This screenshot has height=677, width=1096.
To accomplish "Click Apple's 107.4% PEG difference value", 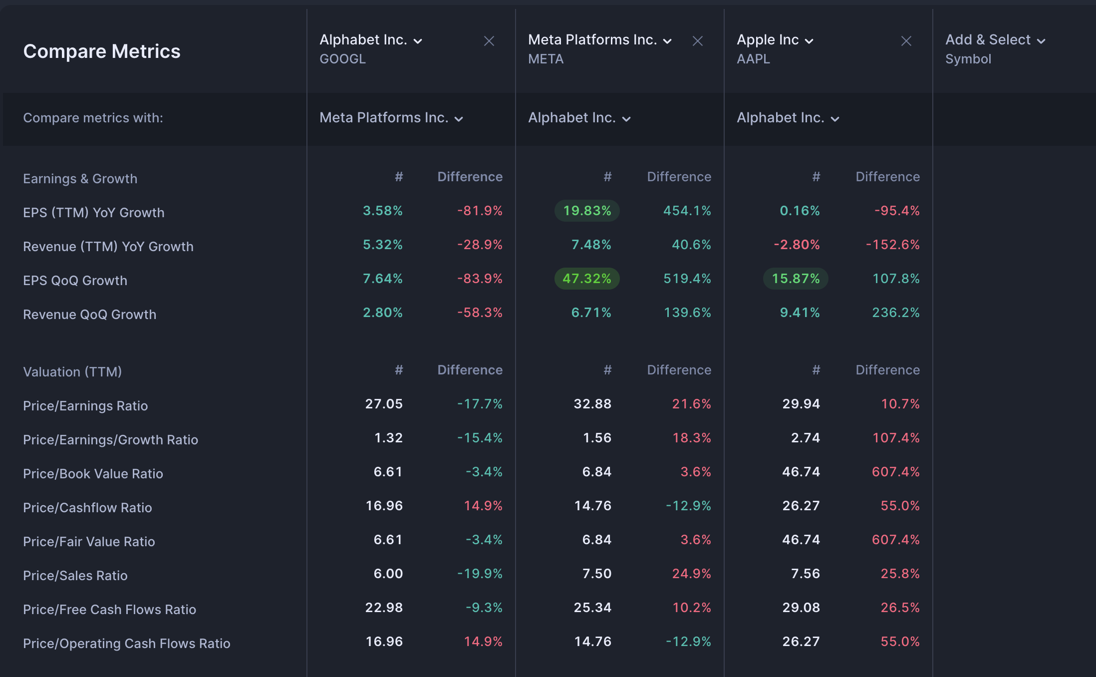I will click(x=896, y=438).
